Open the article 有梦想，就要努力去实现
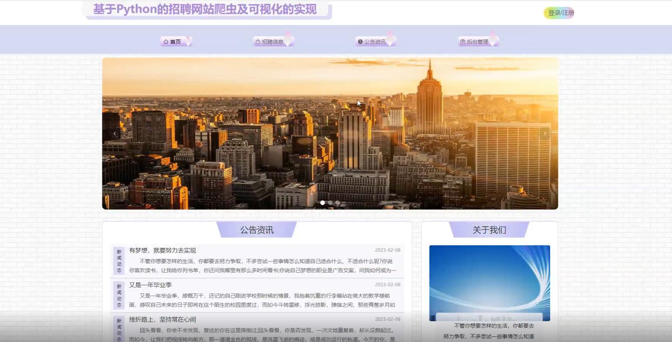The image size is (672, 342). [162, 250]
